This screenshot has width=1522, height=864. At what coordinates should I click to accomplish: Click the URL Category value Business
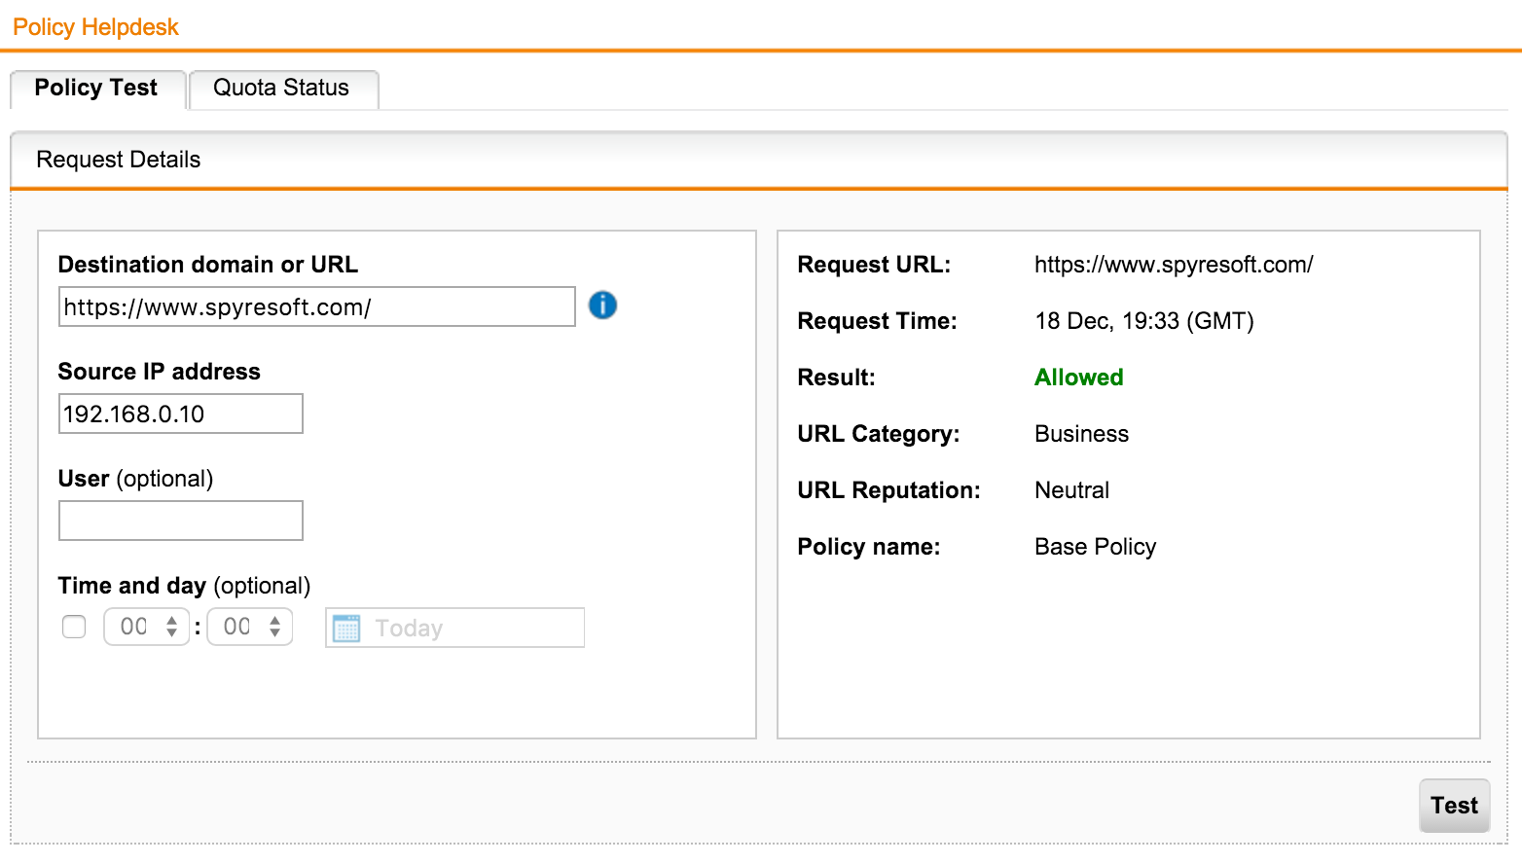click(x=1081, y=434)
